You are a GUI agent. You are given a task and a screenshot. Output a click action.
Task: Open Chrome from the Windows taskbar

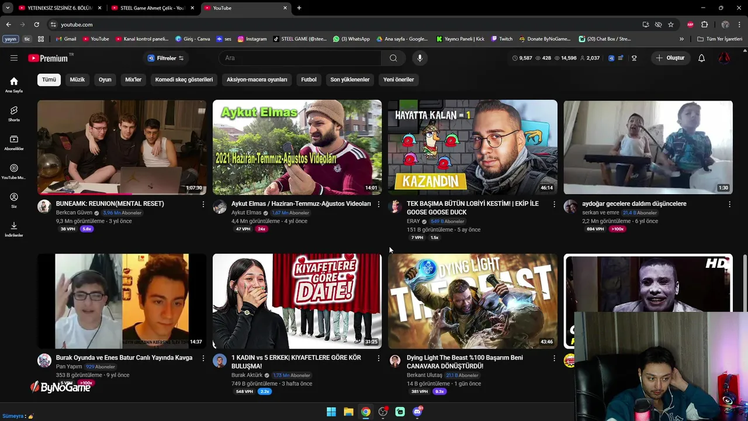366,412
